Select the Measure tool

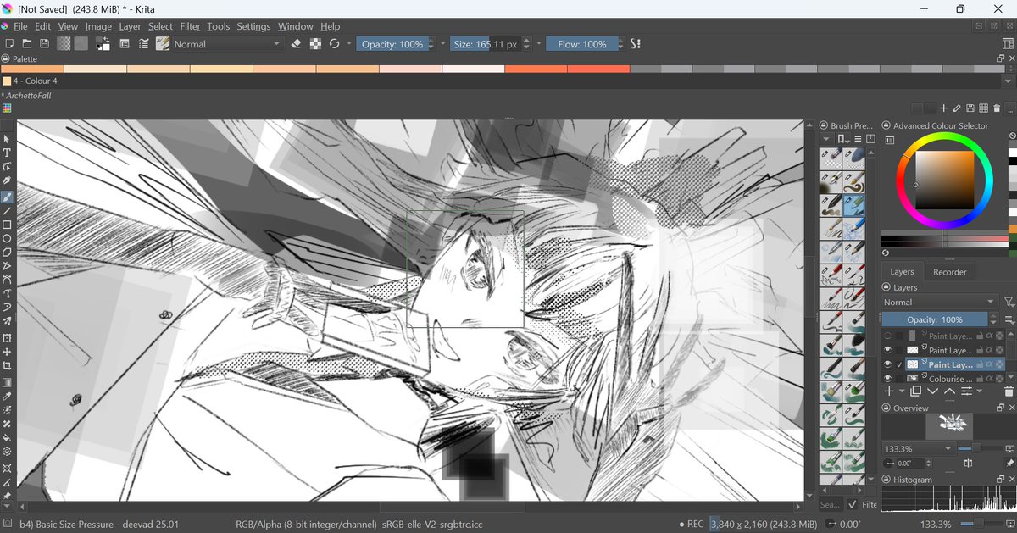coord(7,482)
